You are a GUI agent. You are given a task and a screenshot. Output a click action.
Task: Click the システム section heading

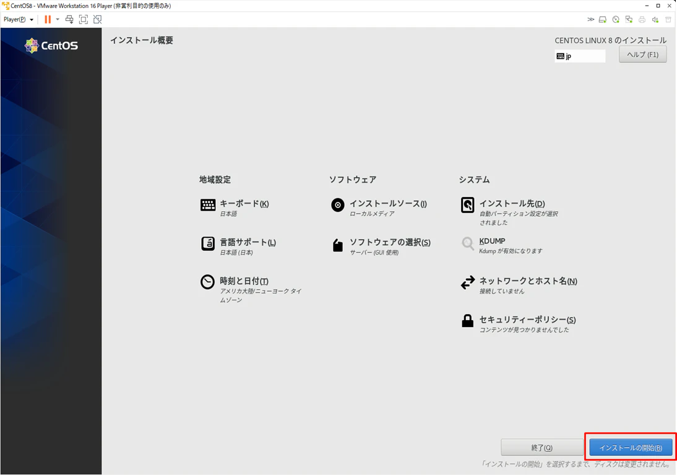point(474,180)
